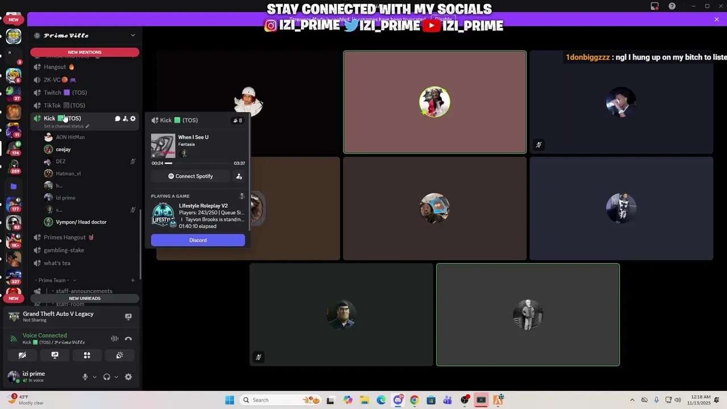Image resolution: width=727 pixels, height=409 pixels.
Task: Focus the bottom right green-outlined tile
Action: [x=528, y=315]
